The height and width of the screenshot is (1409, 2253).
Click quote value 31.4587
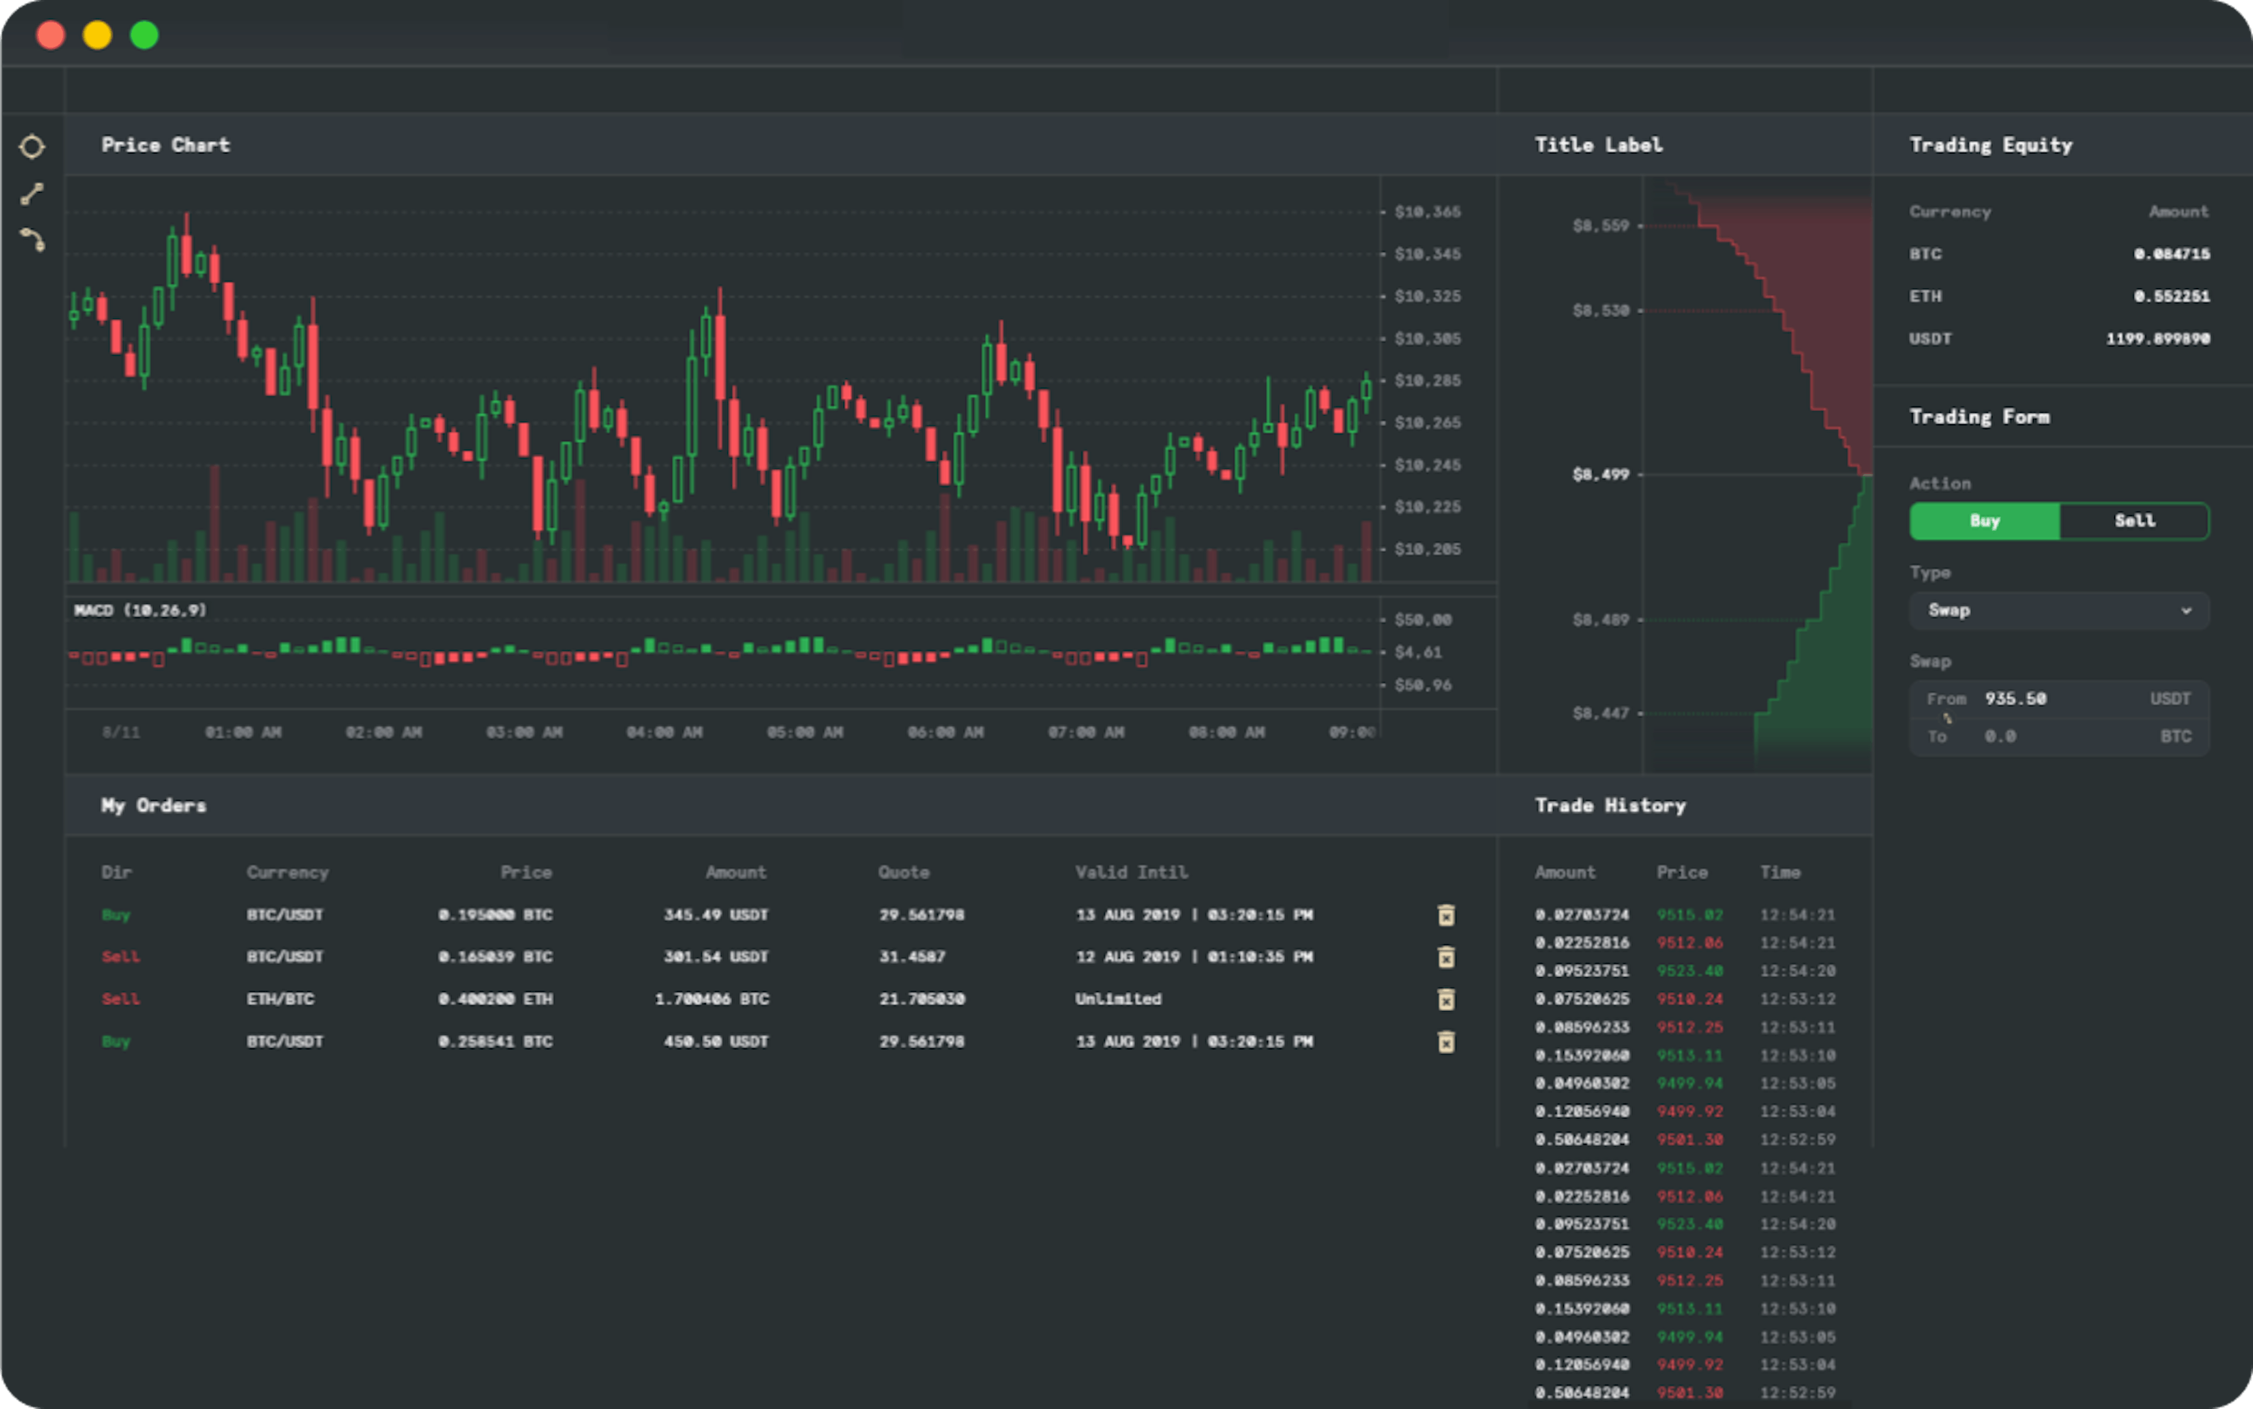pos(912,957)
